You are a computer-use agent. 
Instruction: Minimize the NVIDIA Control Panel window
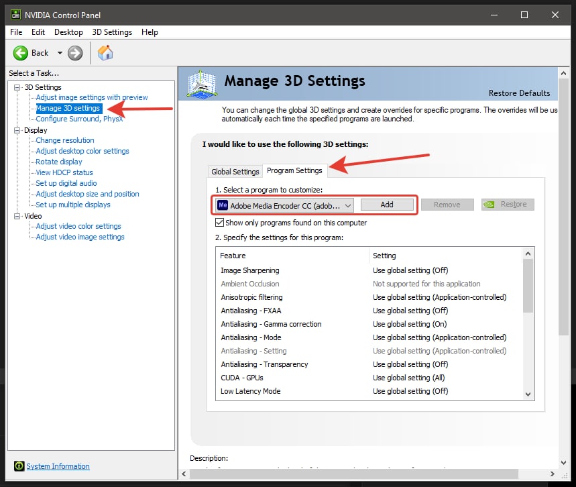[494, 15]
